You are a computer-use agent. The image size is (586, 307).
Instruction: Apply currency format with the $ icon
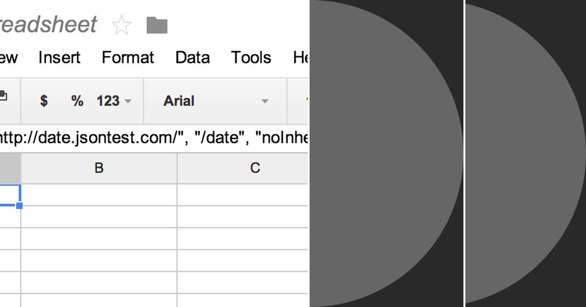pyautogui.click(x=44, y=101)
